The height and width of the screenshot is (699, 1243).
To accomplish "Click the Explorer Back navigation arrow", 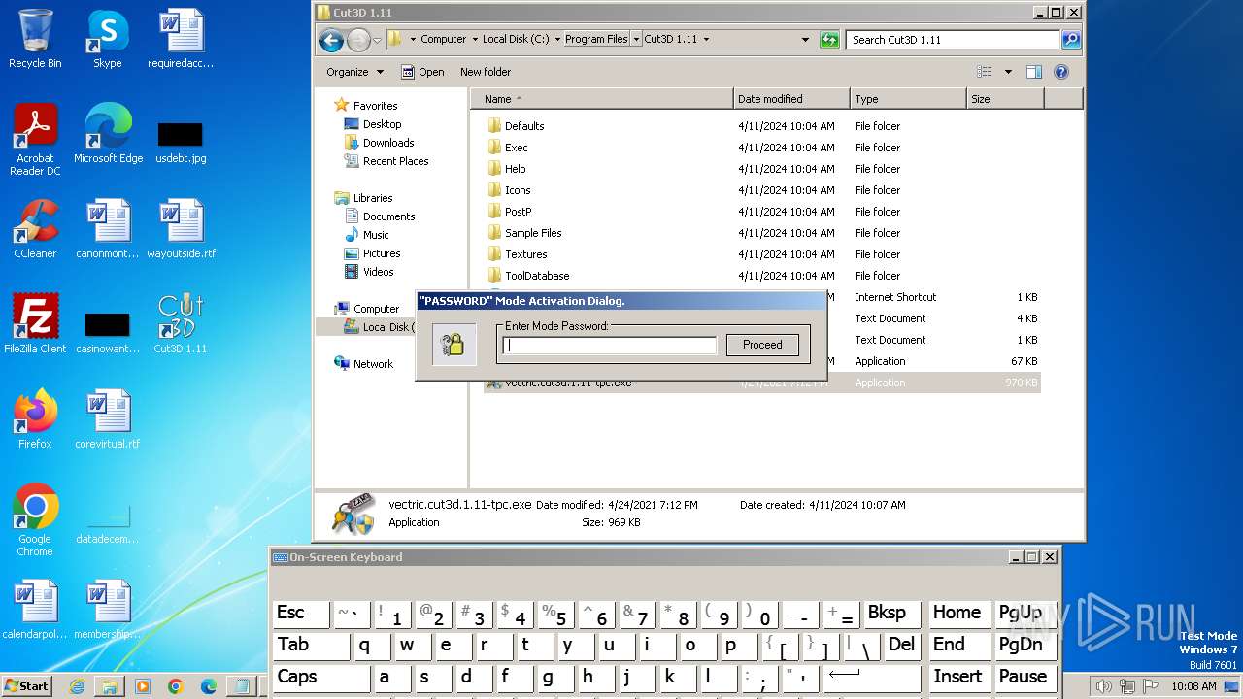I will tap(331, 40).
